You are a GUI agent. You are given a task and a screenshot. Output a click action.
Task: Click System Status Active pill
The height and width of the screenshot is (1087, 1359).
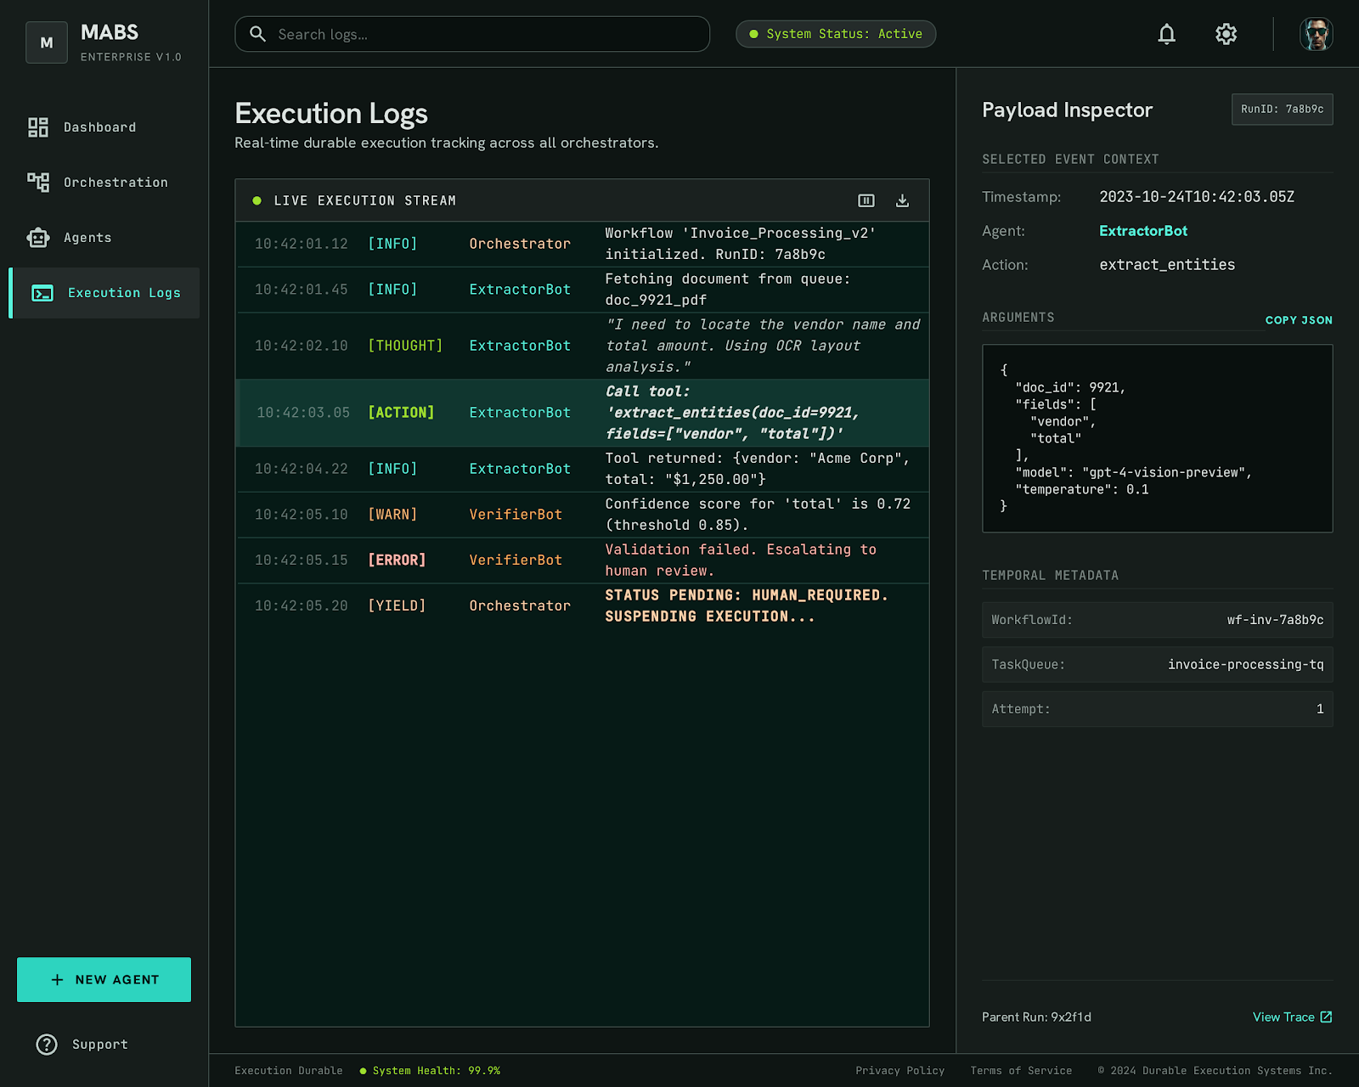pos(836,34)
